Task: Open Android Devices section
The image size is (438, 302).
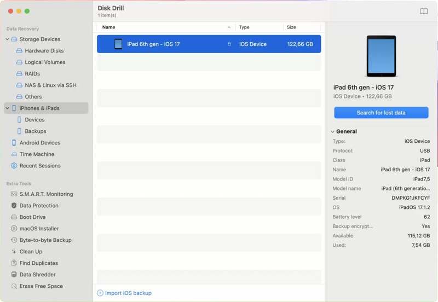Action: 39,143
